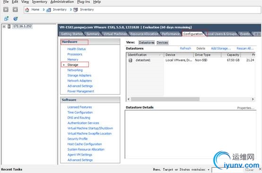Viewport: 262px width, 173px height.
Task: Open Hardware Advanced Settings link
Action: 80,86
